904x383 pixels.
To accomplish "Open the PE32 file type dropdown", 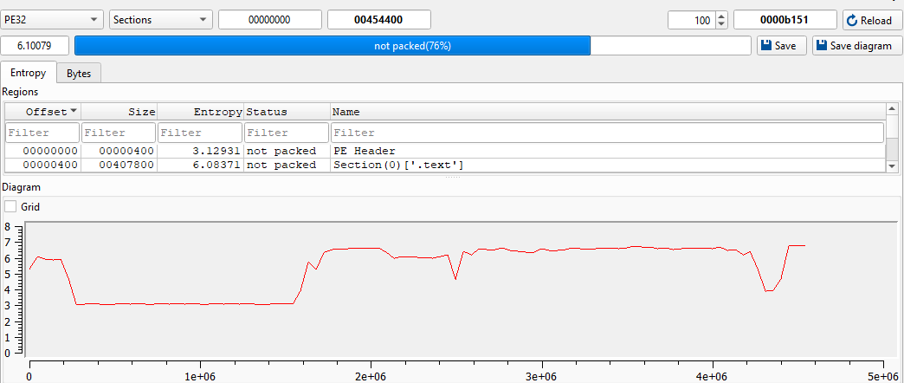I will coord(52,20).
